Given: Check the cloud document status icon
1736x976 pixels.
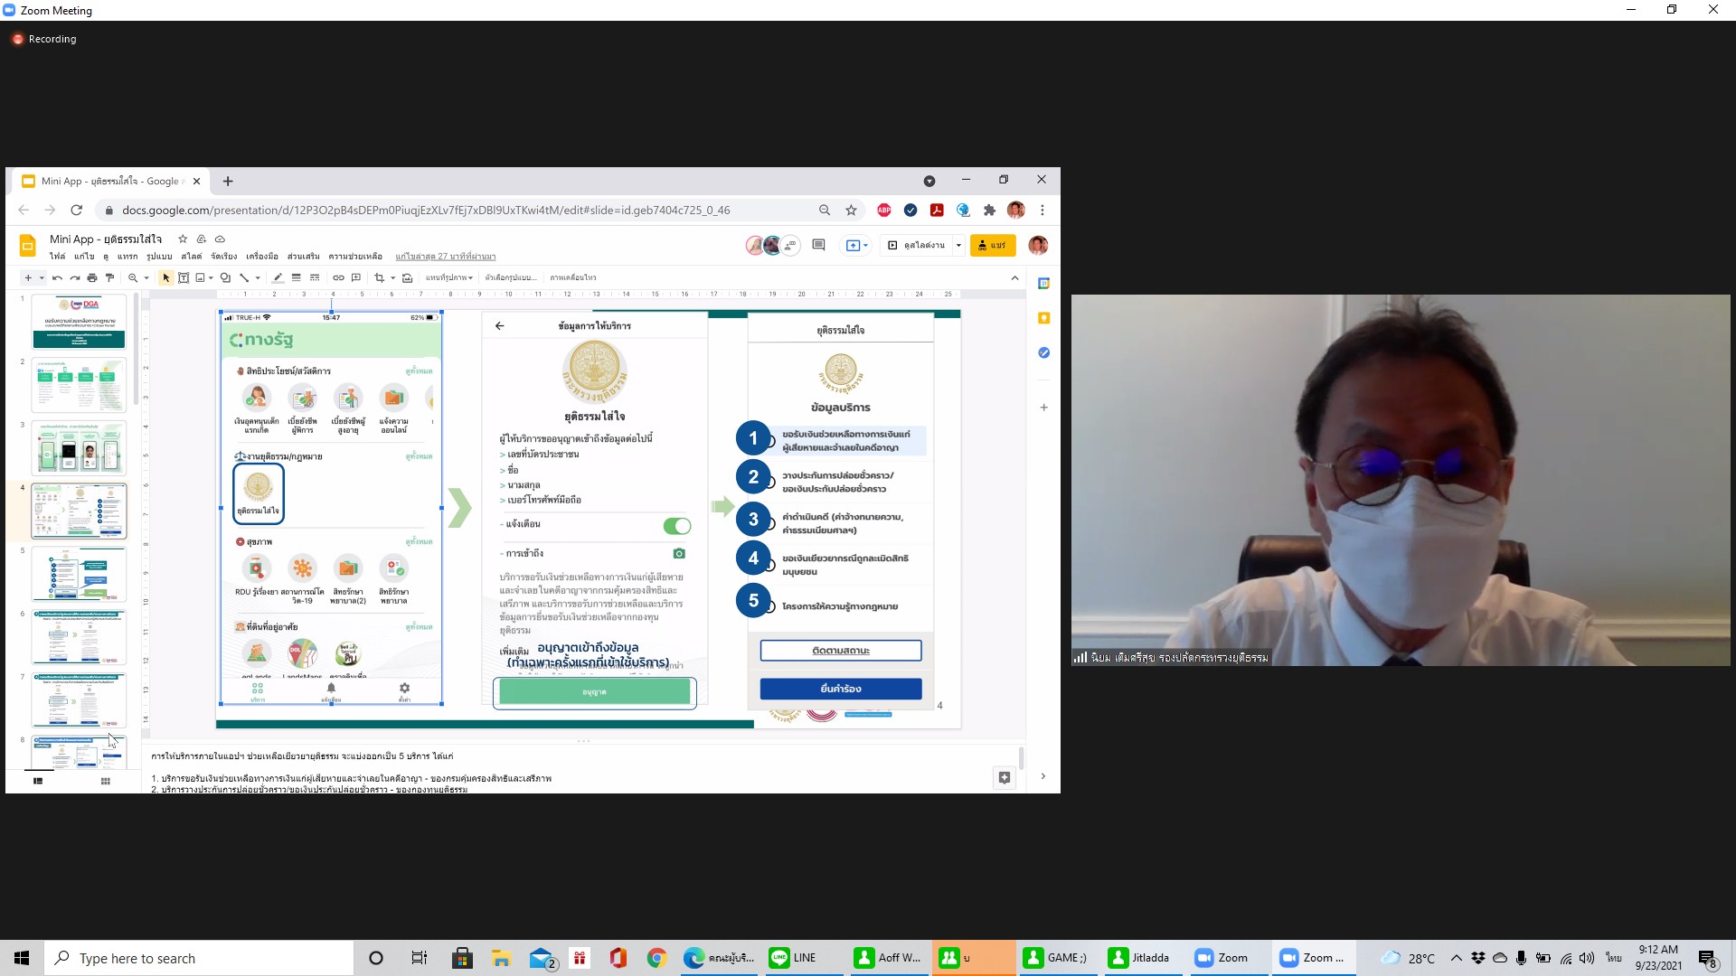Looking at the screenshot, I should [x=220, y=239].
